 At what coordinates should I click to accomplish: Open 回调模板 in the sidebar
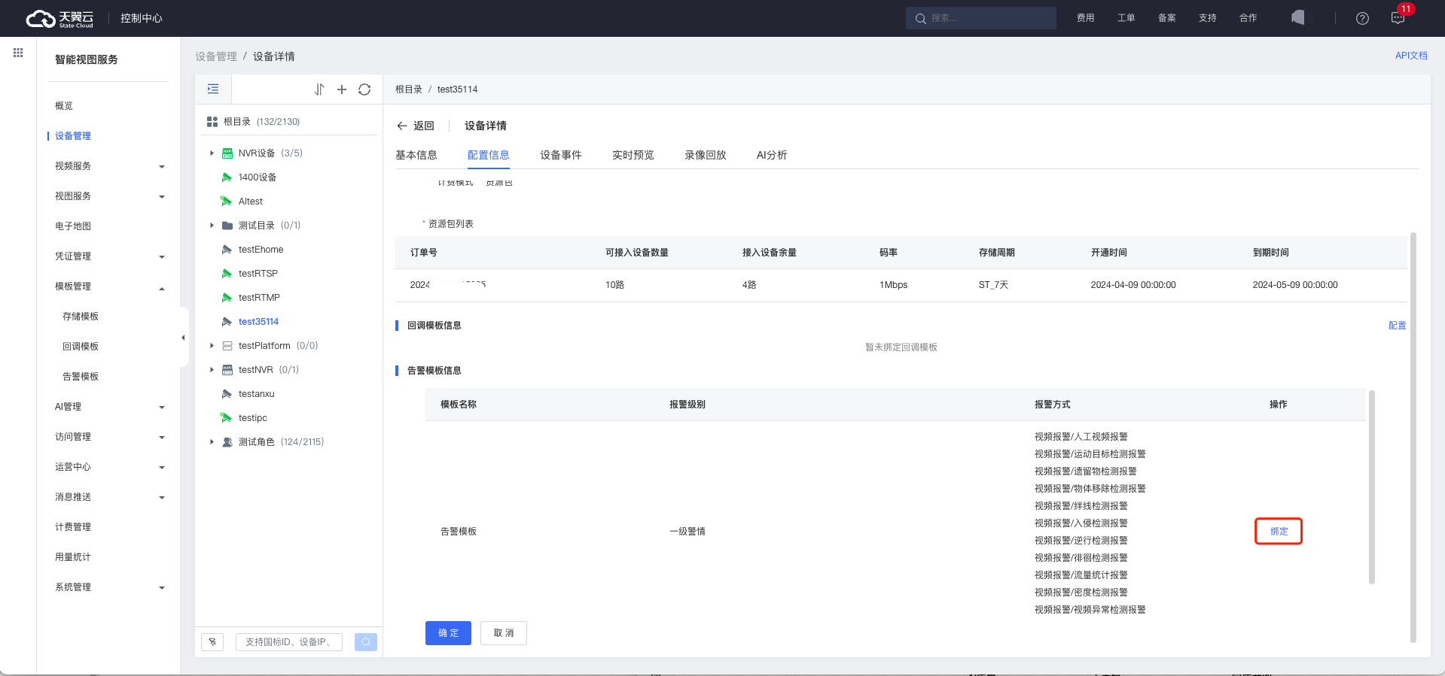pos(81,347)
